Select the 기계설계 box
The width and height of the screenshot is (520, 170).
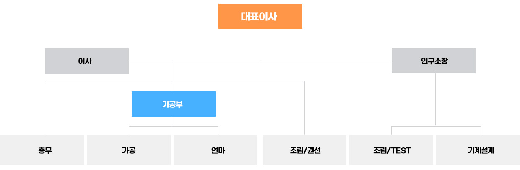478,150
